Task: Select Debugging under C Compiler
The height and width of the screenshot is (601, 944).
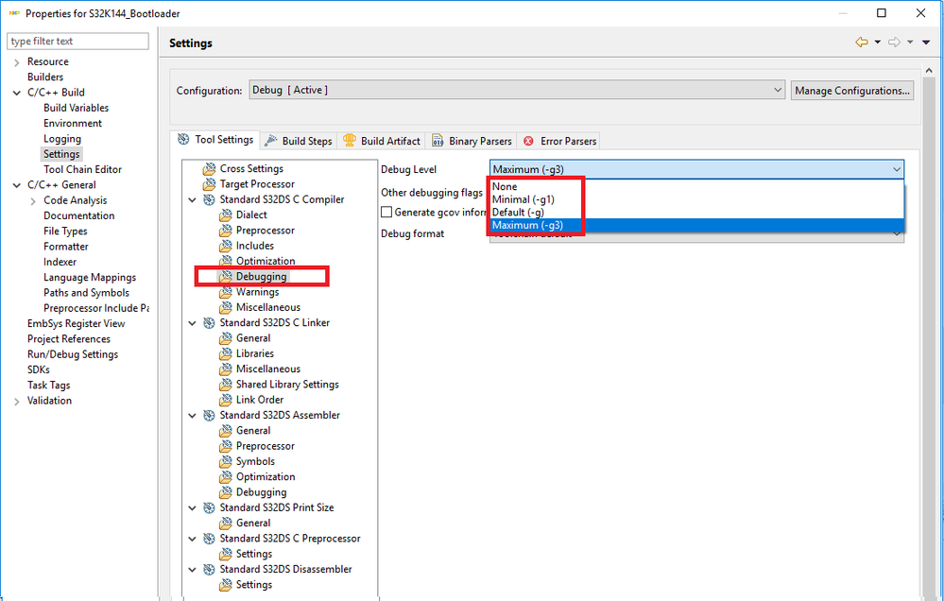Action: coord(262,277)
